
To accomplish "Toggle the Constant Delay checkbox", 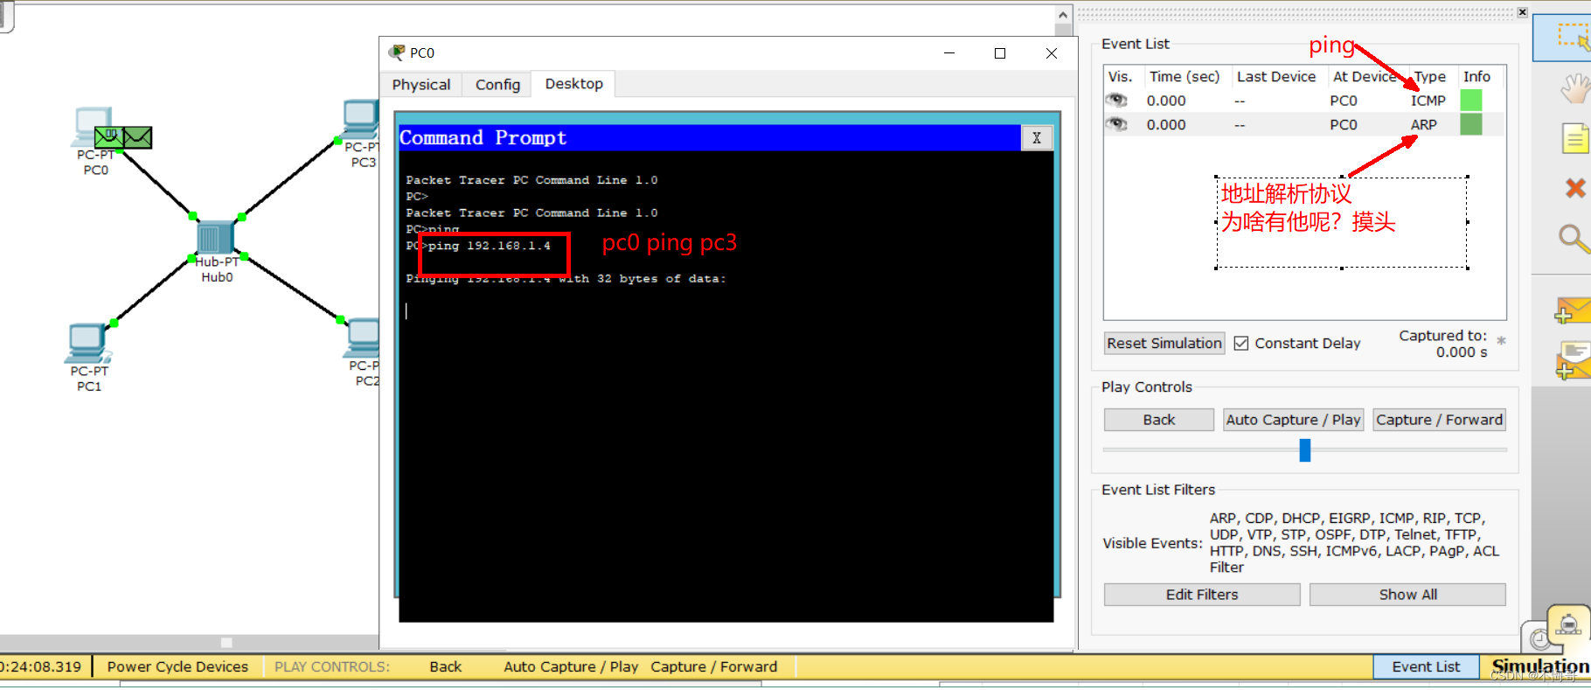I will click(x=1241, y=344).
